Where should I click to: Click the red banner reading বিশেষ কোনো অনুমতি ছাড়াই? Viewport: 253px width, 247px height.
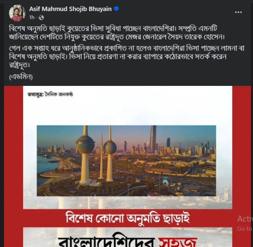[x=128, y=218]
